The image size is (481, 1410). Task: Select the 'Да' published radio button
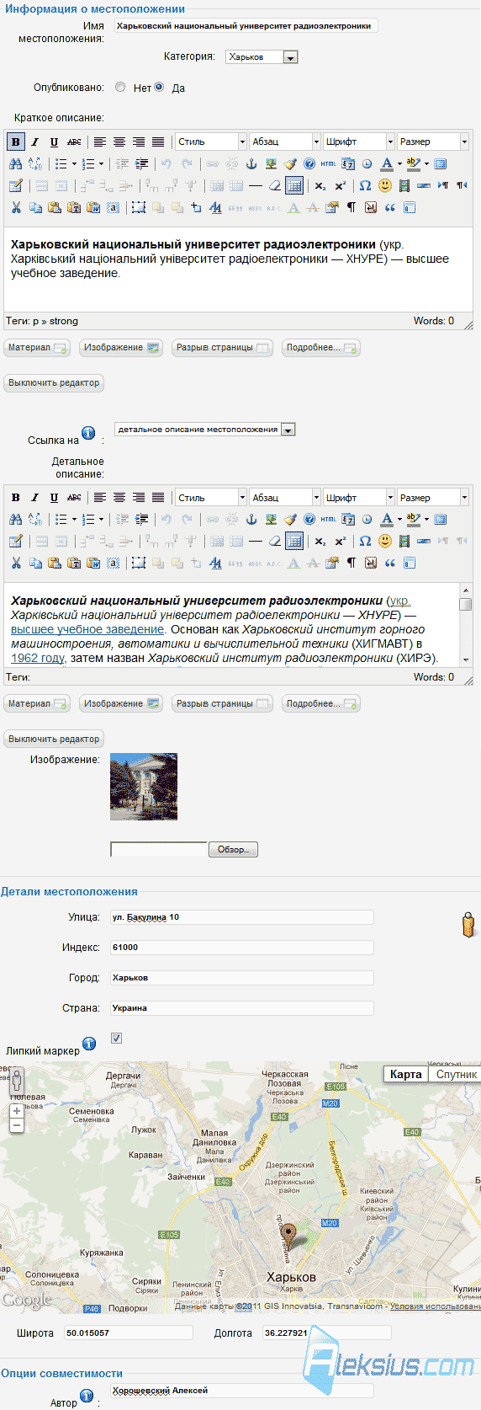click(159, 87)
